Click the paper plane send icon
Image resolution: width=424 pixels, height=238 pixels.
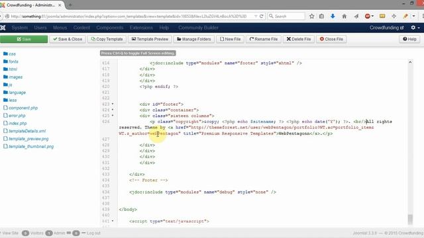356,16
